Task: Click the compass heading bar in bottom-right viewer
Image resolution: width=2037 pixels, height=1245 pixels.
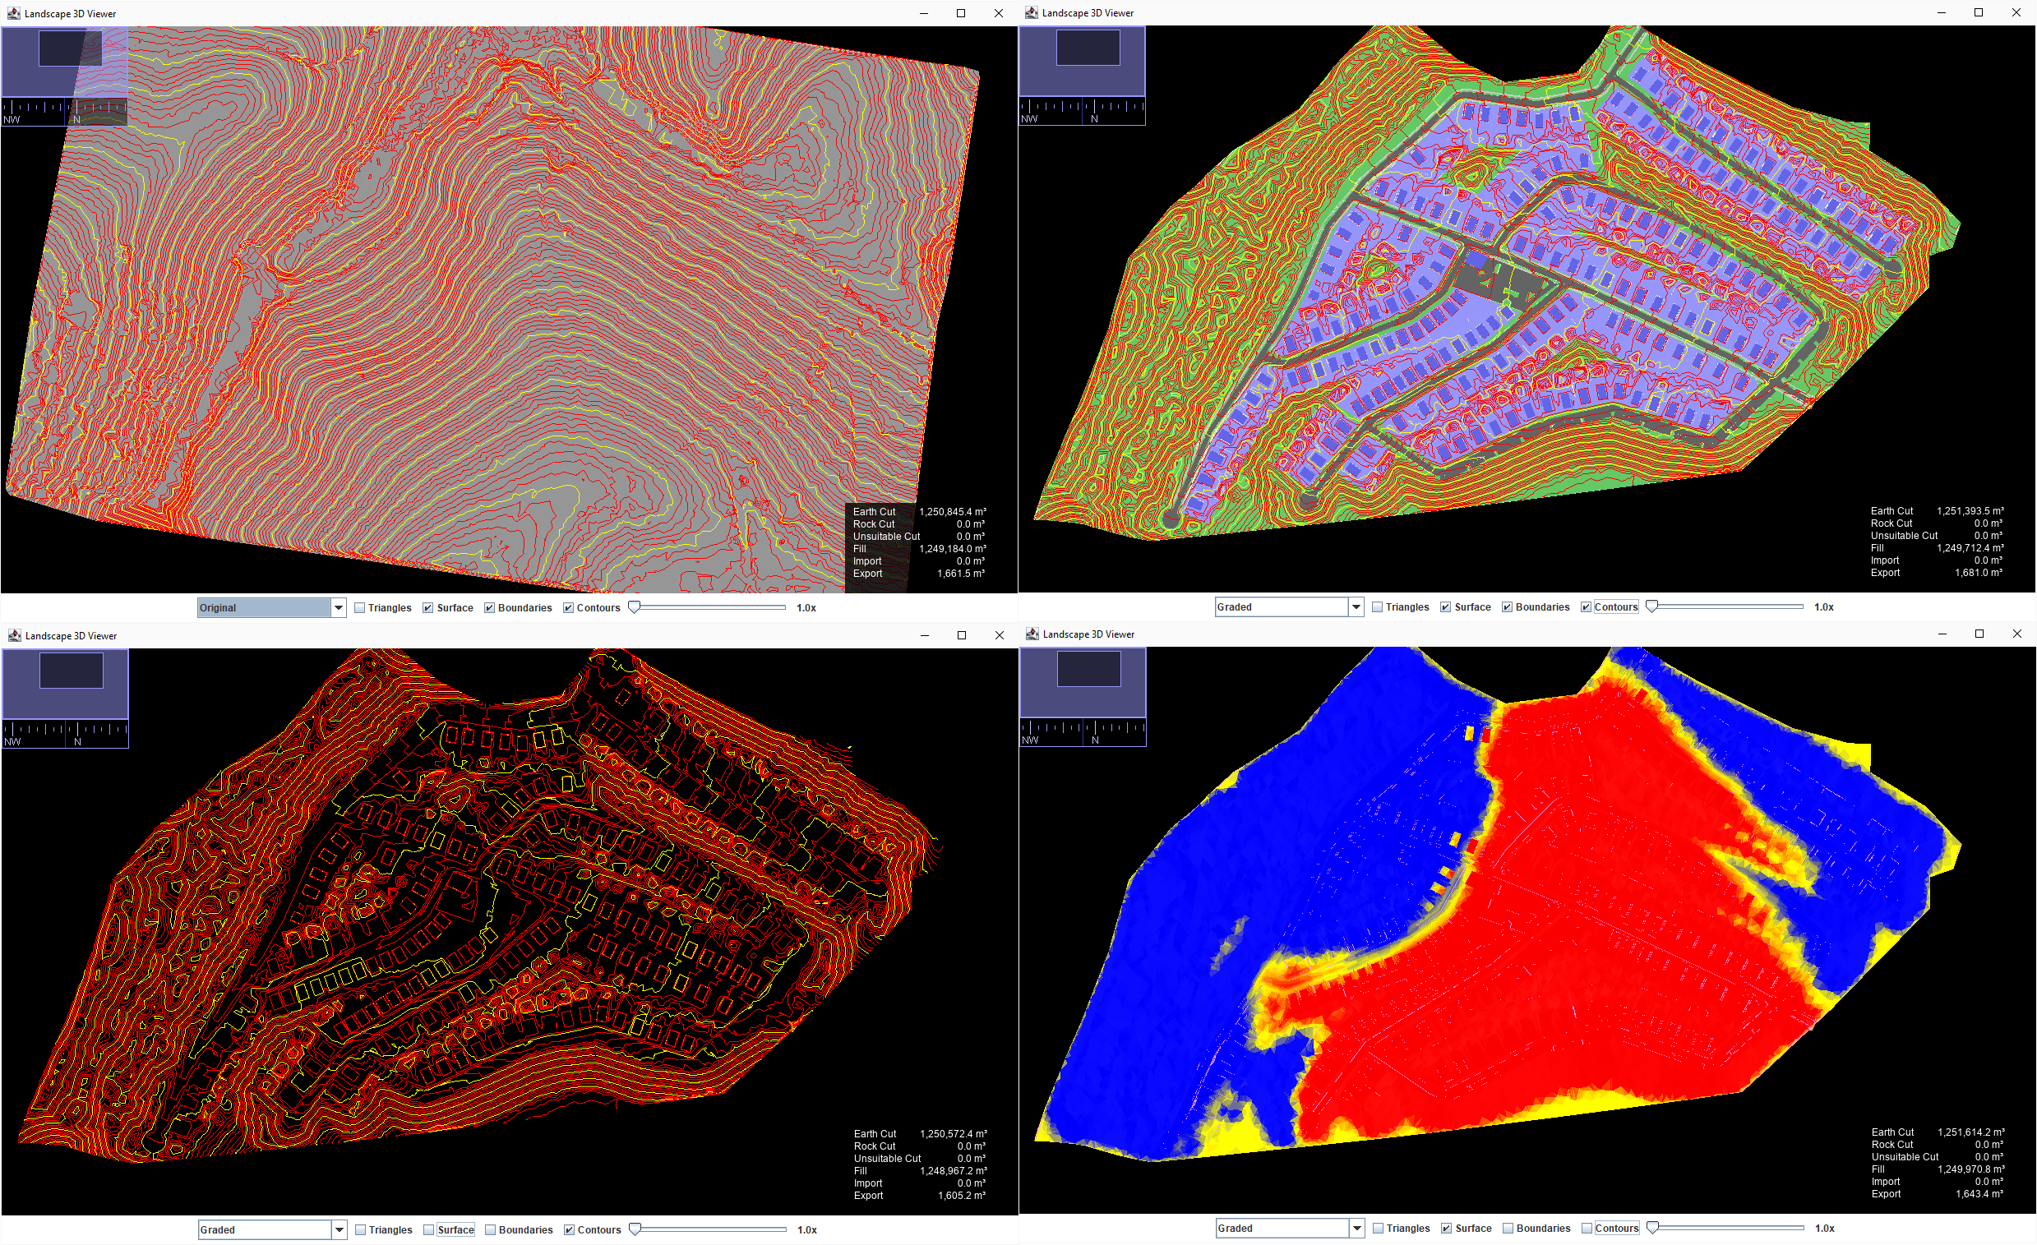Action: tap(1083, 732)
